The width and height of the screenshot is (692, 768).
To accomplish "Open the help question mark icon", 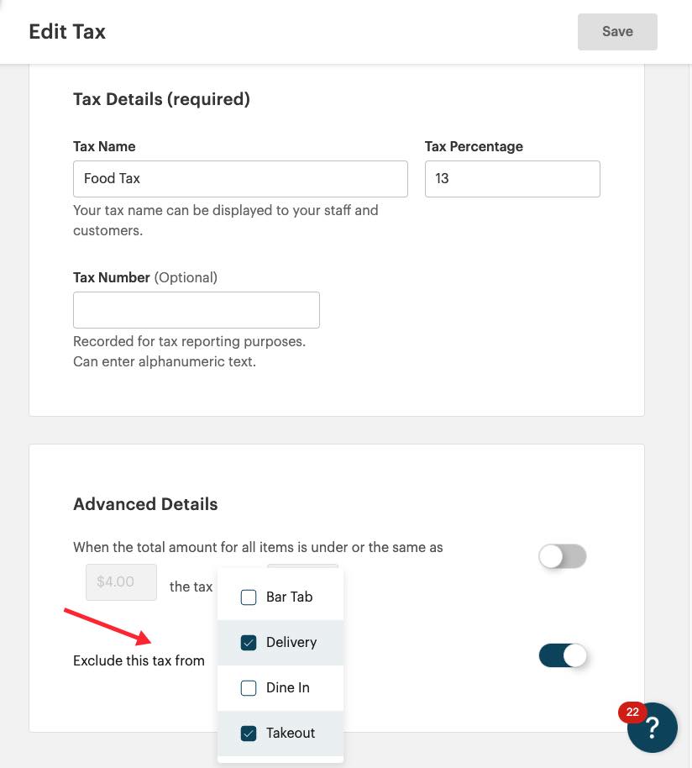I will click(654, 729).
